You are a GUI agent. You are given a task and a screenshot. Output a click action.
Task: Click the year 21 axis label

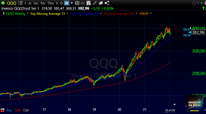pyautogui.click(x=145, y=110)
